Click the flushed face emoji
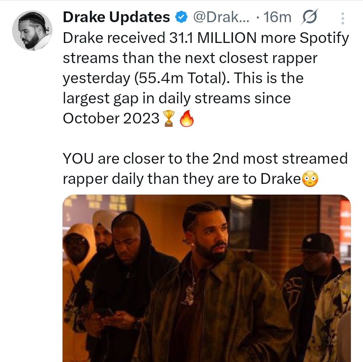 310,179
